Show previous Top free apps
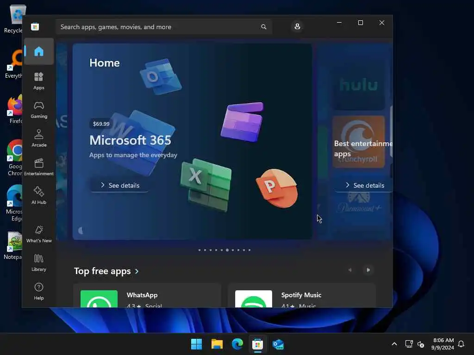 [x=350, y=270]
